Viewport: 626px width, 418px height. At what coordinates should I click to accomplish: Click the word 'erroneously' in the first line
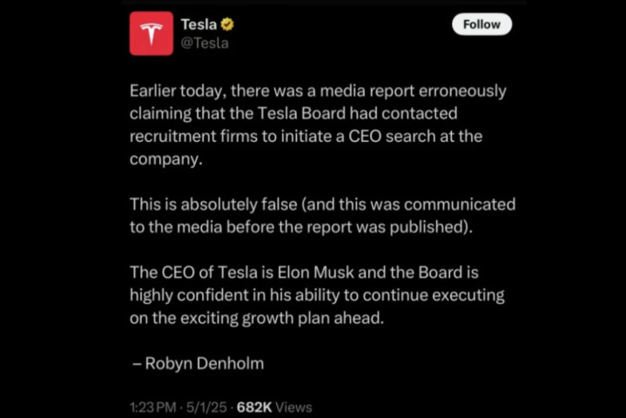click(462, 91)
